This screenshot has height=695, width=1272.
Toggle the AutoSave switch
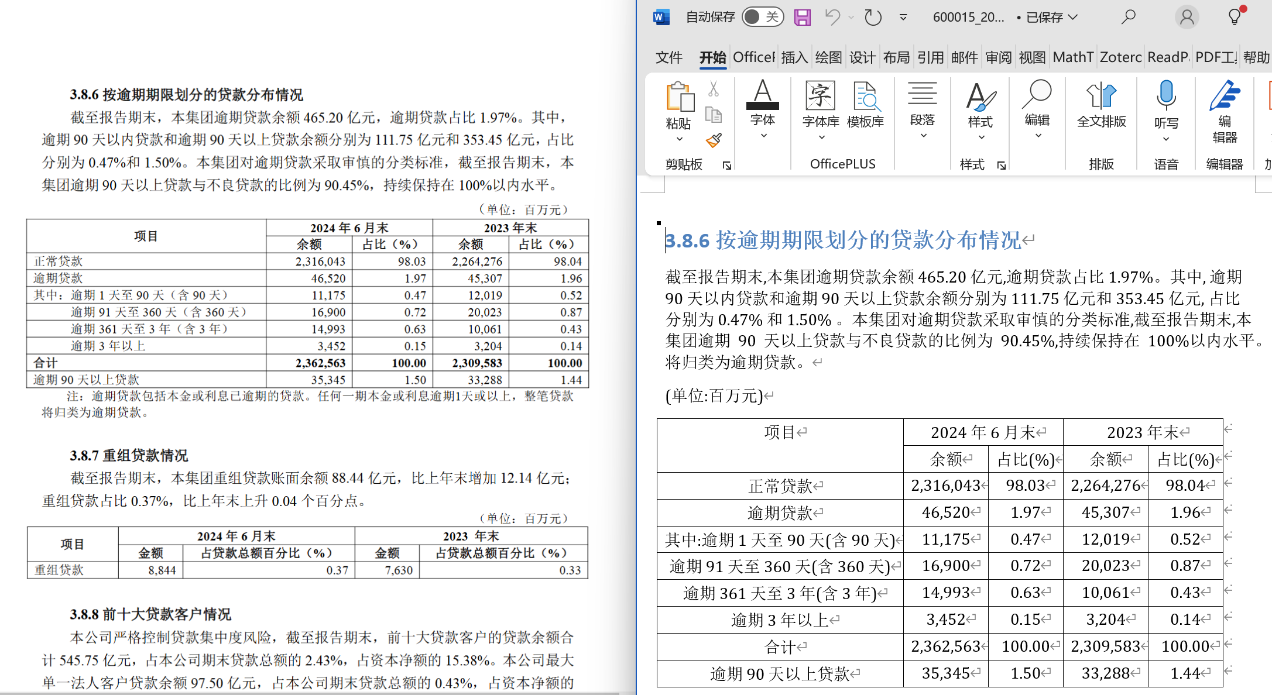[762, 17]
